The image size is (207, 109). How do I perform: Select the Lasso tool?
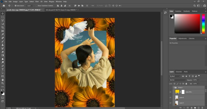tap(2, 21)
